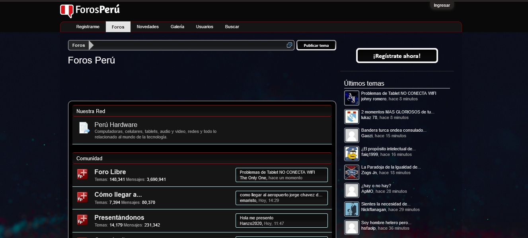Open hsfaolp's default avatar
Screen dimensions: 528x238
pyautogui.click(x=352, y=227)
